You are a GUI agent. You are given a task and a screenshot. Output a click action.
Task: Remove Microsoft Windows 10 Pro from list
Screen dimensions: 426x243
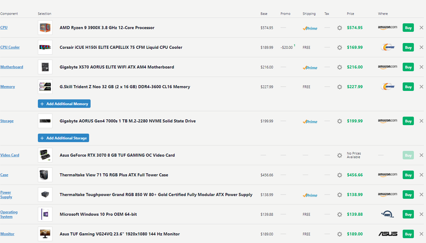coord(421,214)
